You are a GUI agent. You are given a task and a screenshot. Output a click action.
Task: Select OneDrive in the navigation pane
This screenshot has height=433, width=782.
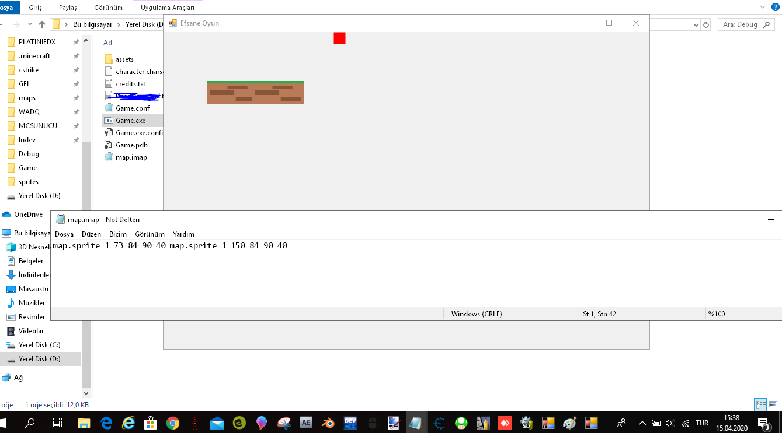tap(29, 214)
